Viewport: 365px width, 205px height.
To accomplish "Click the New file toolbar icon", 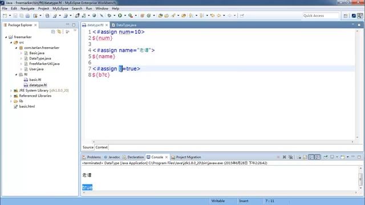I will 5,15.
